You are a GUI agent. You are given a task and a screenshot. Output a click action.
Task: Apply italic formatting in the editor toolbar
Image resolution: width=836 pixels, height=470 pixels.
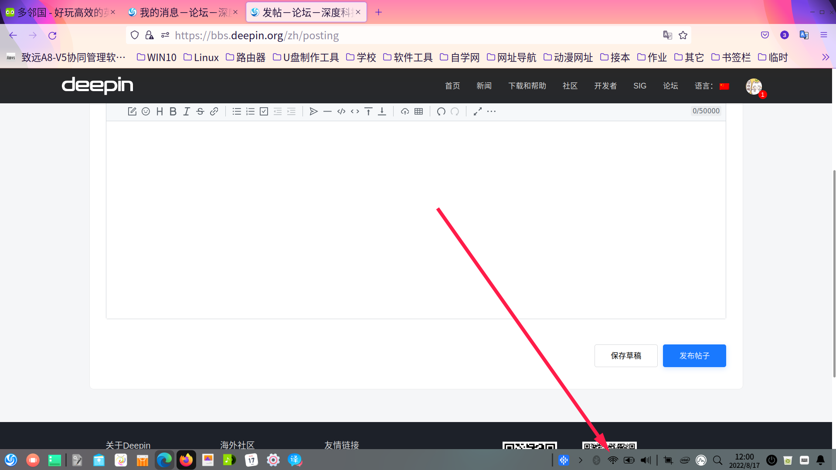[186, 112]
